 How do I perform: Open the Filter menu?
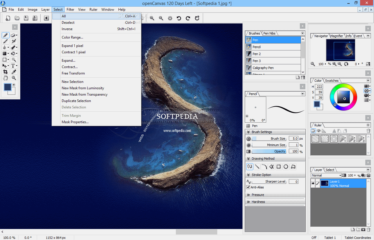click(70, 10)
